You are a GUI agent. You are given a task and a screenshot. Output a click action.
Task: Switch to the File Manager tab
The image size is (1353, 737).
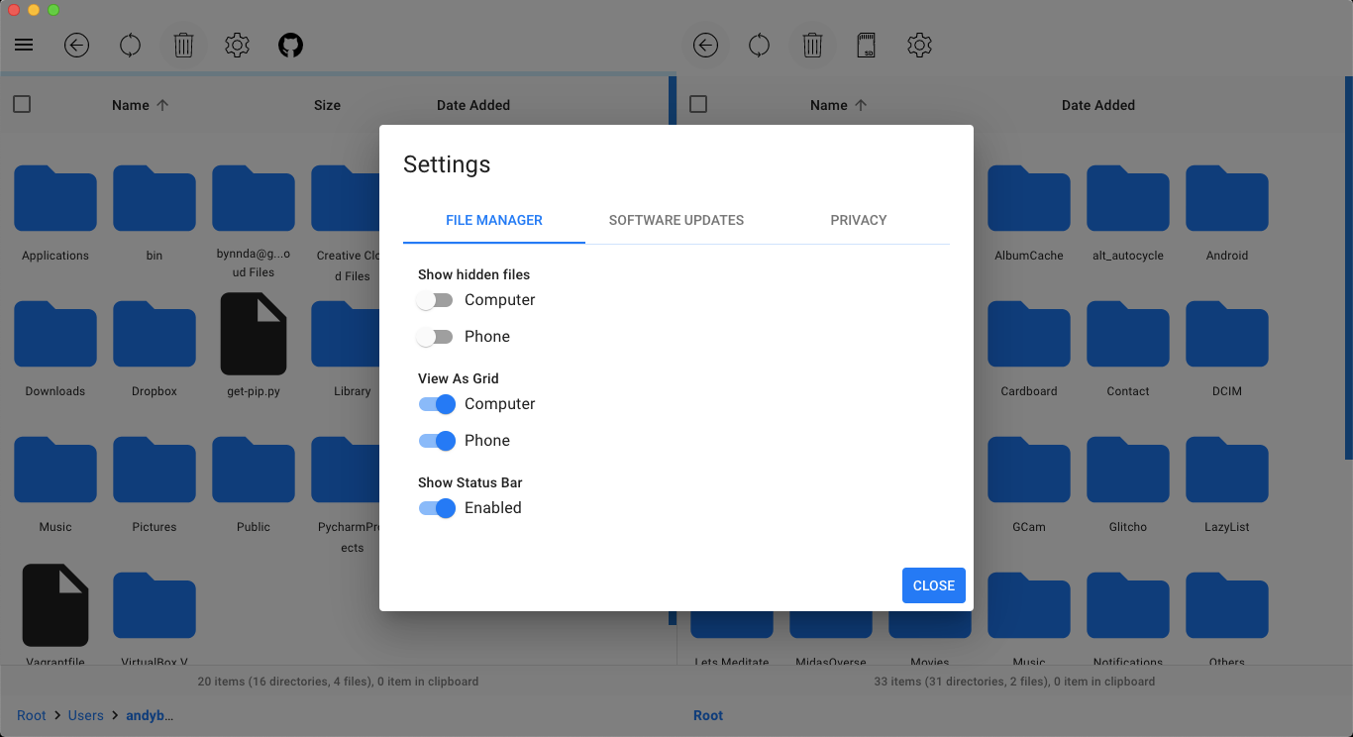click(x=494, y=220)
